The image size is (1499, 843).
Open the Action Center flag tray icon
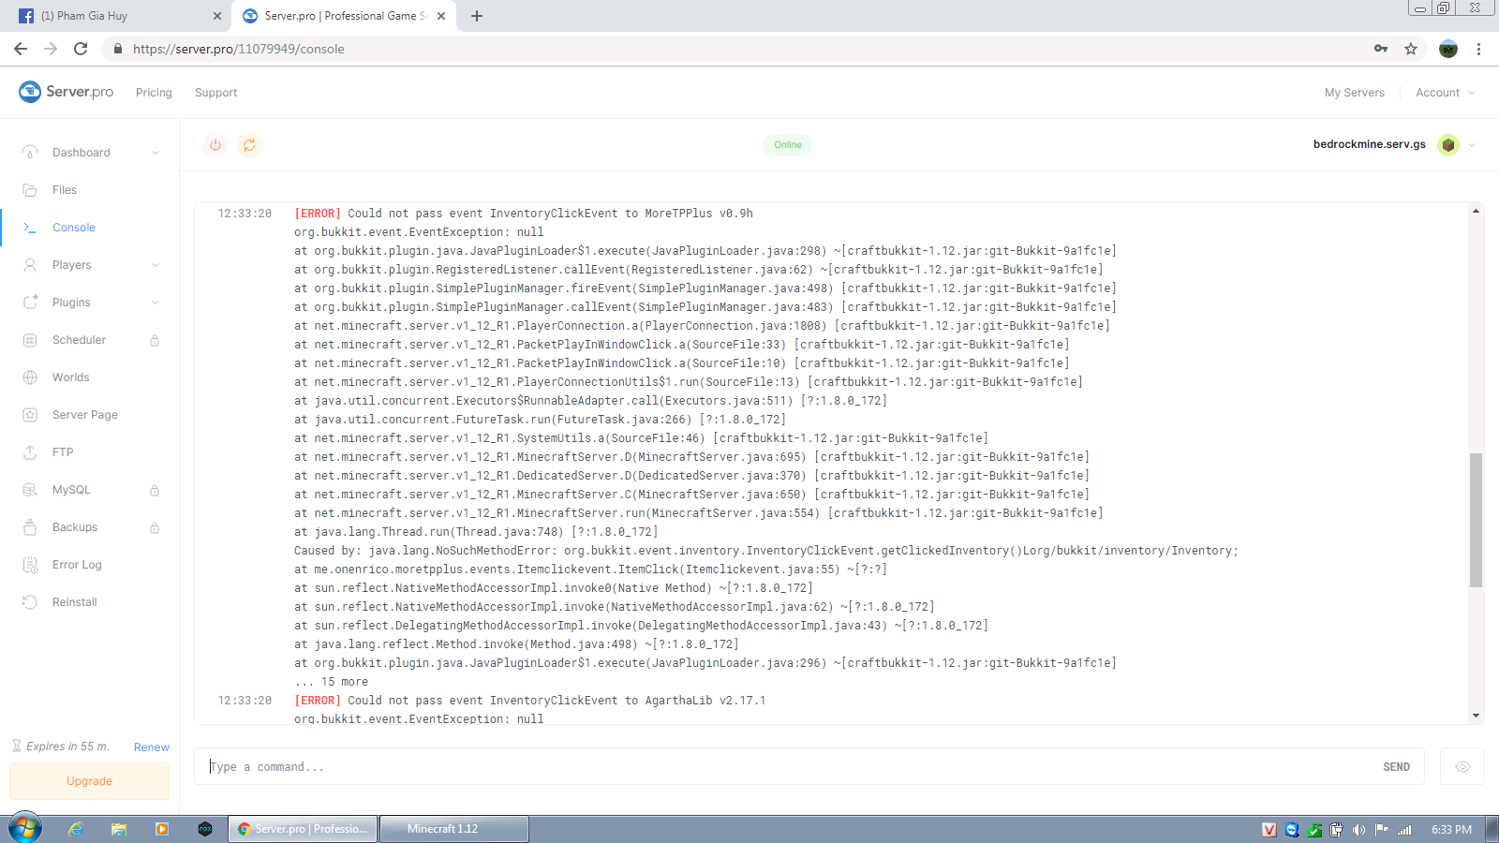tap(1382, 830)
